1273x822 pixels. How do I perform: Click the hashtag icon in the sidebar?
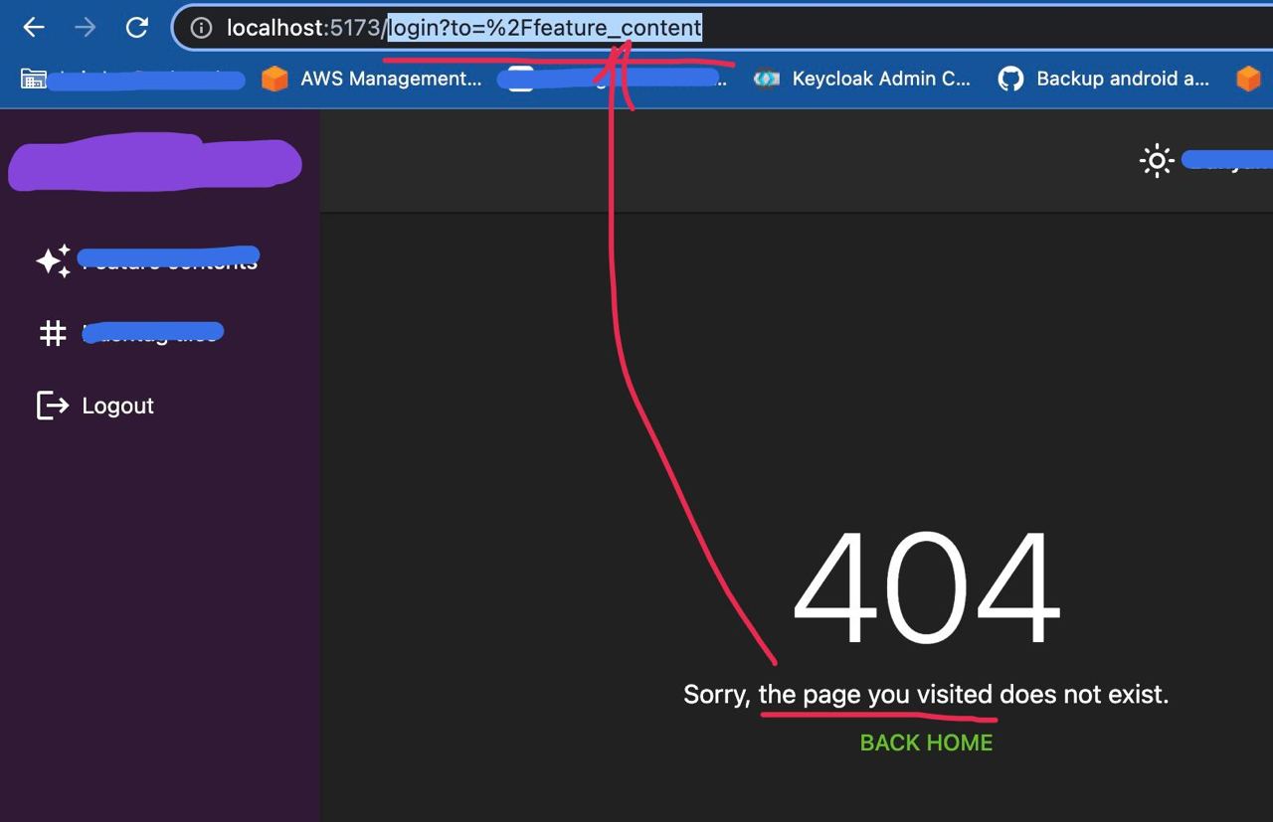(x=53, y=333)
